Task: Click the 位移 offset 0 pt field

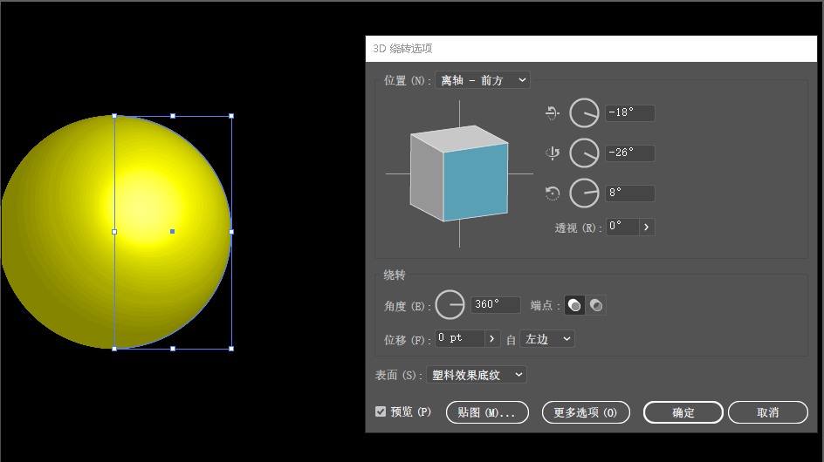Action: [x=459, y=338]
